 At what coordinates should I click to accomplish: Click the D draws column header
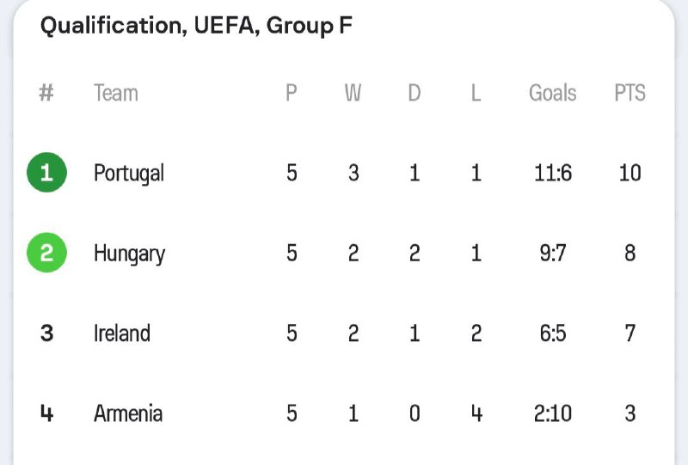(415, 93)
